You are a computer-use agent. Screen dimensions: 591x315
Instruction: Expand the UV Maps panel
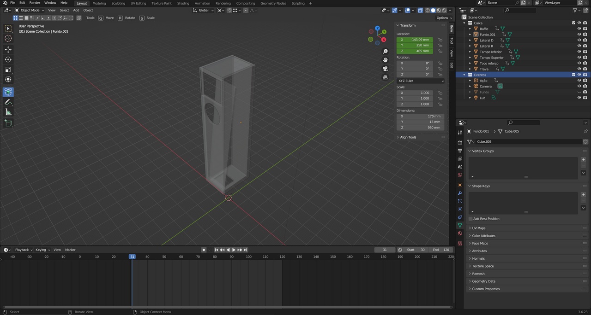(478, 228)
